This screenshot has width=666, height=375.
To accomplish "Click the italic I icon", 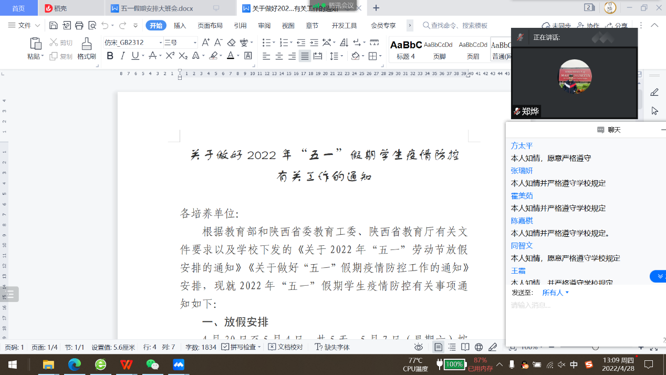I will (122, 56).
